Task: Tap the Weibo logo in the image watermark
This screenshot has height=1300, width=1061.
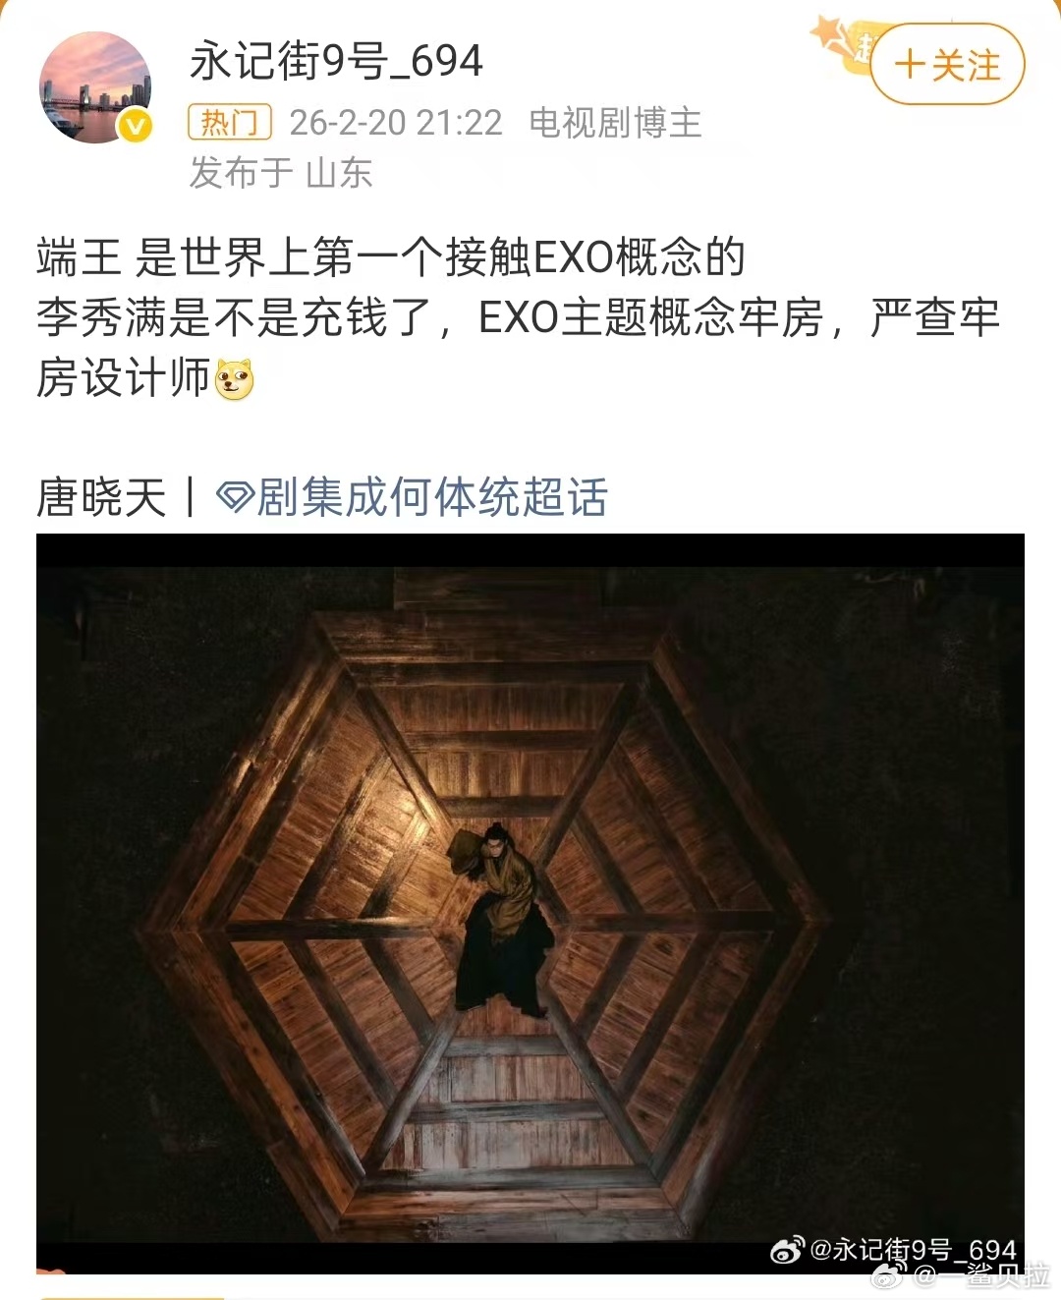Action: tap(788, 1250)
